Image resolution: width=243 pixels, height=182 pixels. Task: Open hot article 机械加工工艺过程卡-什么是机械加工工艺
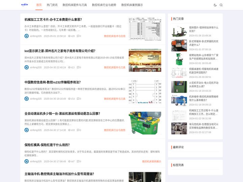tap(204, 112)
